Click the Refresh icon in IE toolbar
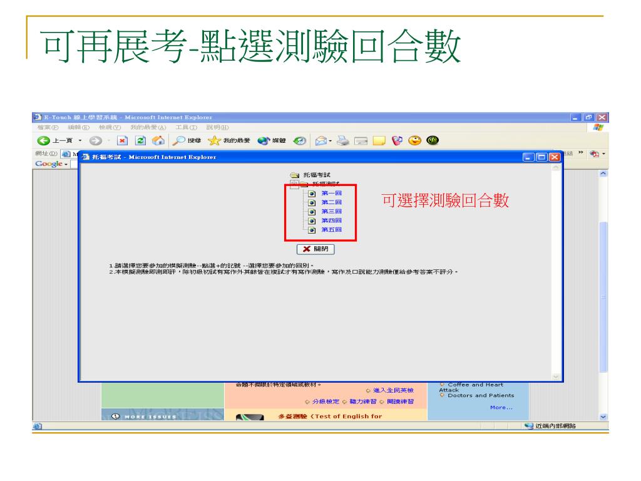641x481 pixels. coord(140,141)
